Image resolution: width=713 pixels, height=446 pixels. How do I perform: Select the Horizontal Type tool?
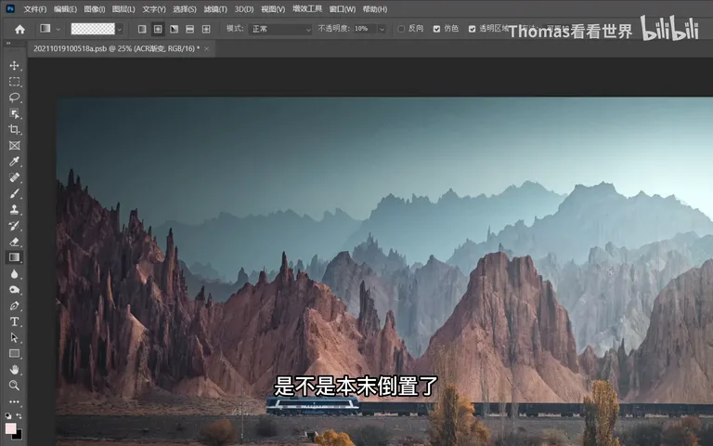[x=14, y=321]
